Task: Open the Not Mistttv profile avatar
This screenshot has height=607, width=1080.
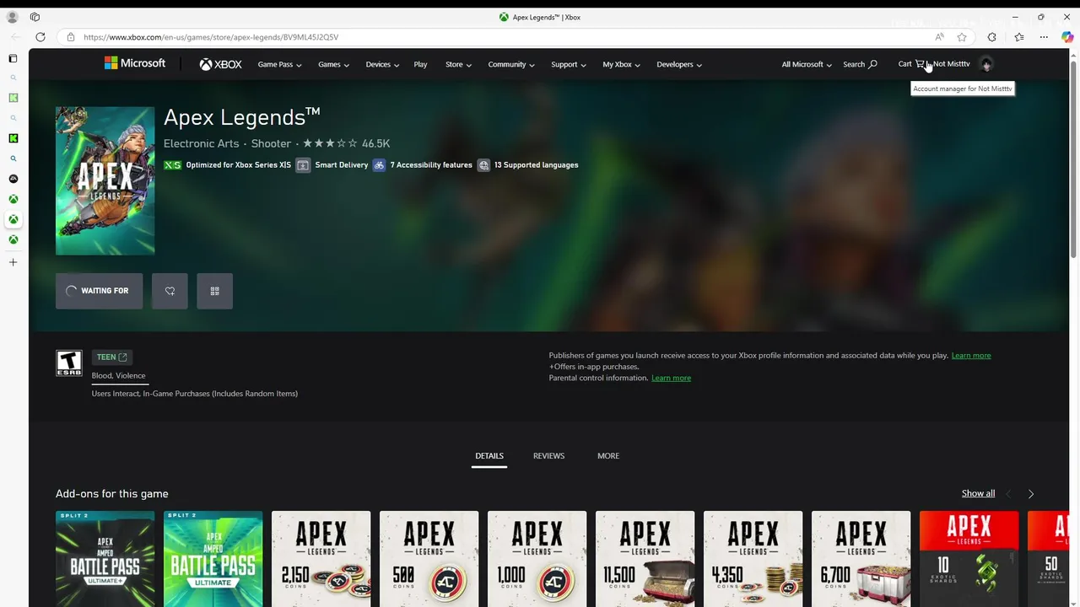Action: [x=986, y=64]
